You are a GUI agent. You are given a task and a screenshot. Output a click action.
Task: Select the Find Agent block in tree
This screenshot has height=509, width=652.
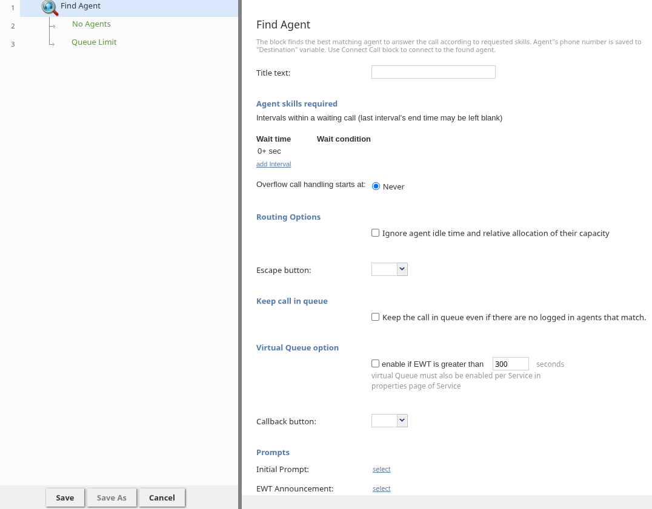click(81, 6)
